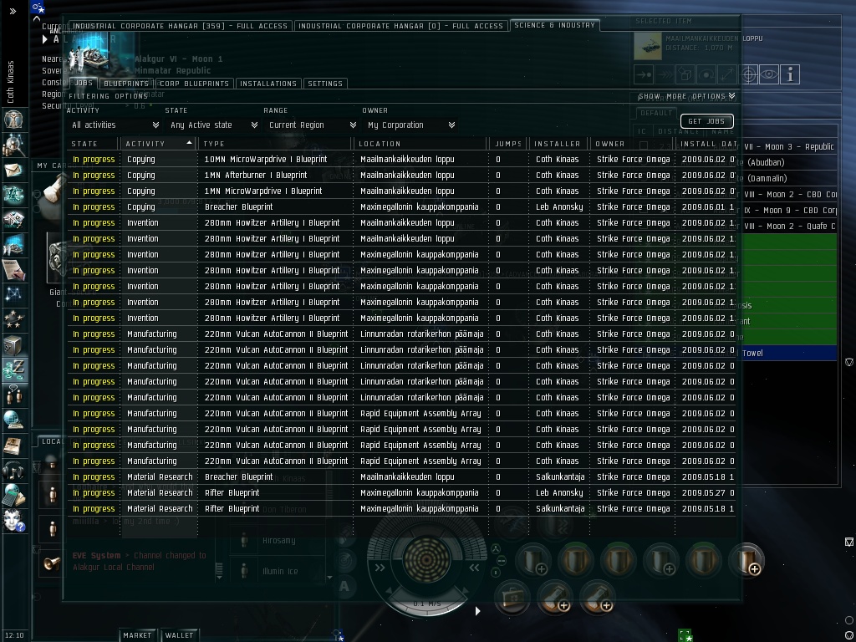Screen dimensions: 856x642
Task: Click the selected item thumbnail image
Action: pyautogui.click(x=648, y=46)
